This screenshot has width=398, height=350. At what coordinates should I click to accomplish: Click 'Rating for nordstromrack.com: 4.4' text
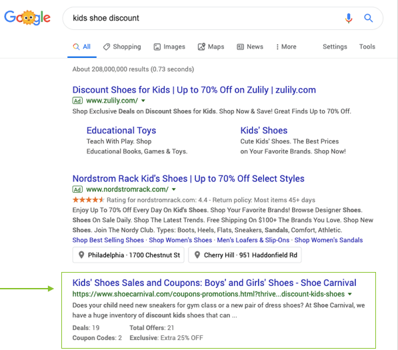point(157,200)
